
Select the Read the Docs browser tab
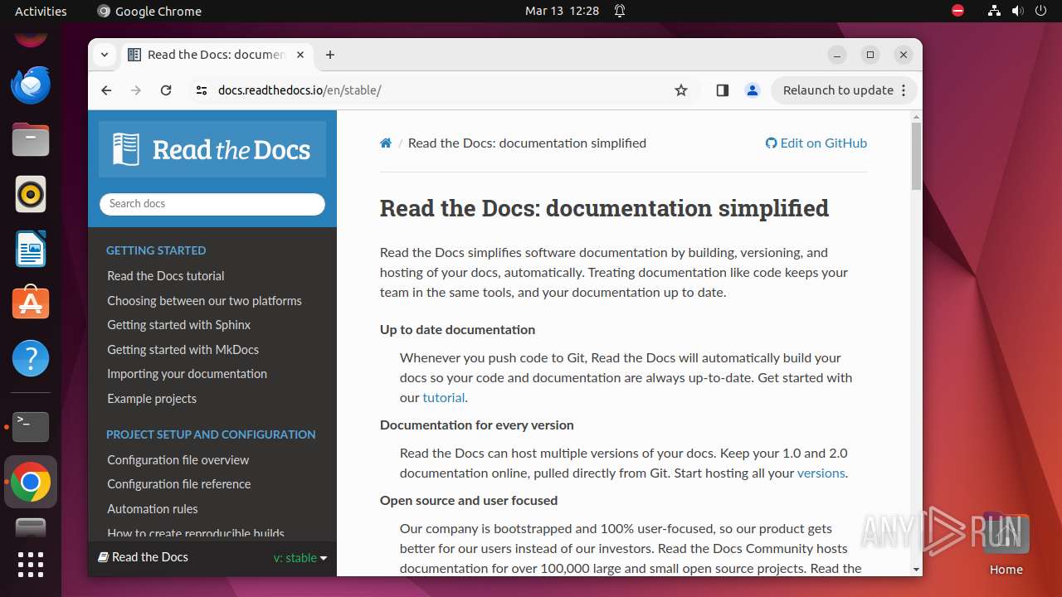coord(217,55)
